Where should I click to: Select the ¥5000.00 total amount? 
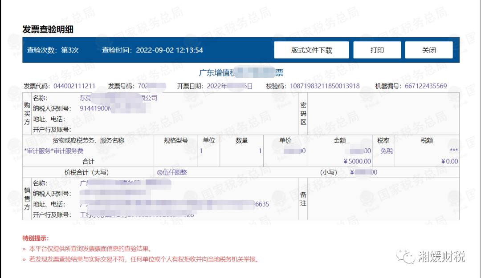tap(357, 161)
